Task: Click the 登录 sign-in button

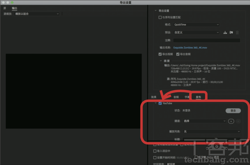Action: 233,111
